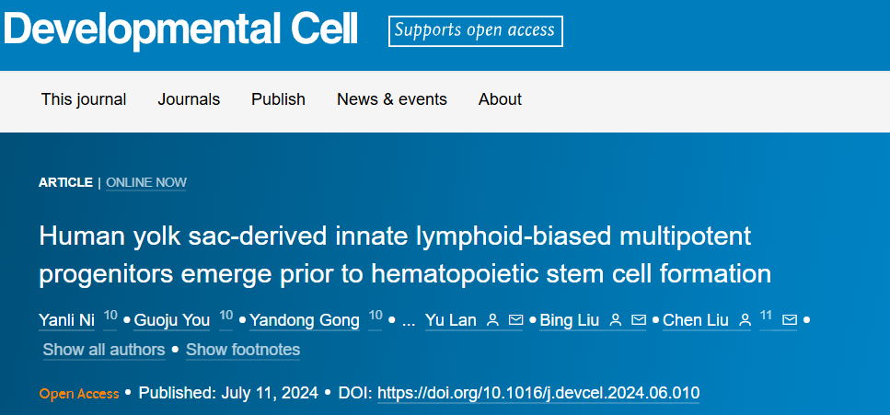Click footnote 10 beside Yanli Ni
890x415 pixels.
coord(110,316)
